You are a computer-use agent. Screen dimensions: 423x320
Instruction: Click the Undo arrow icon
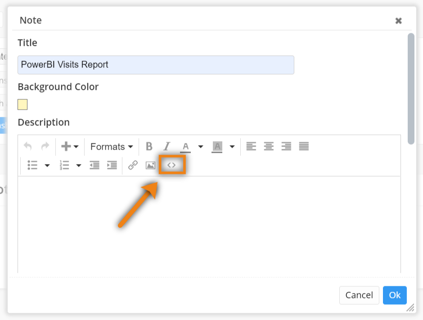point(28,147)
